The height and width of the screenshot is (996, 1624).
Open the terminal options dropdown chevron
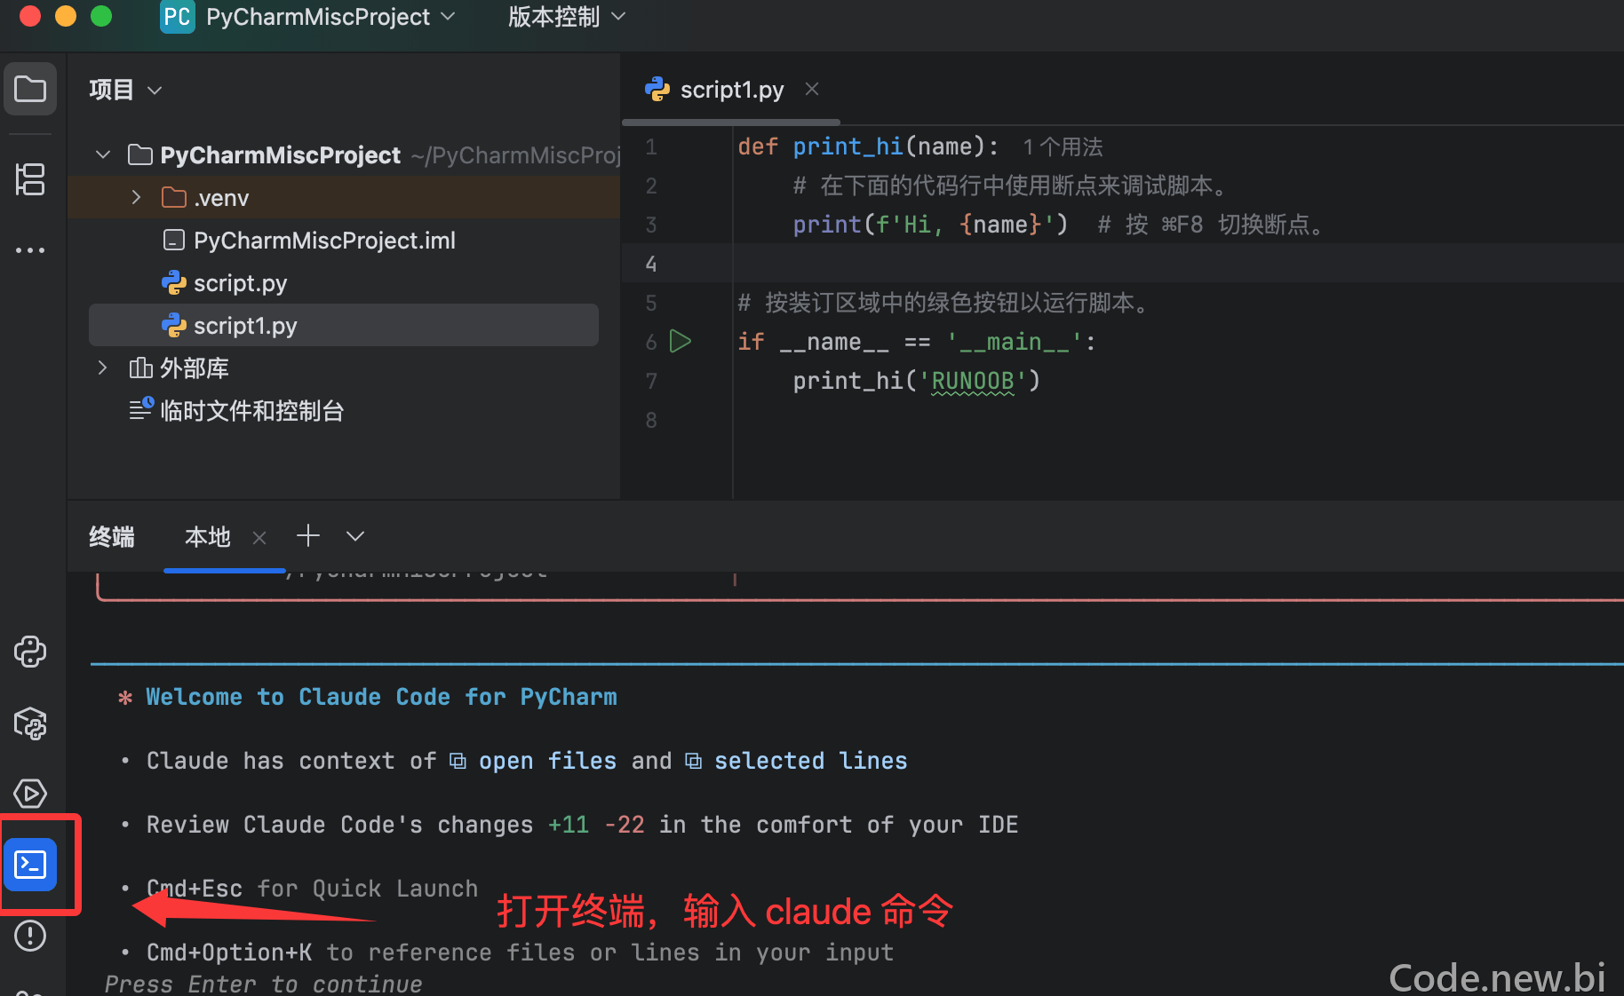[x=355, y=536]
